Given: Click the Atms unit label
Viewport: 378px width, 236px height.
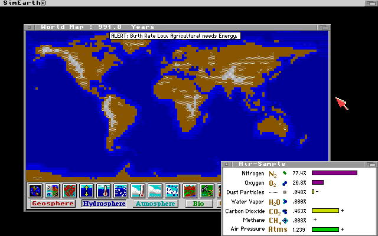Looking at the screenshot, I should pos(278,230).
